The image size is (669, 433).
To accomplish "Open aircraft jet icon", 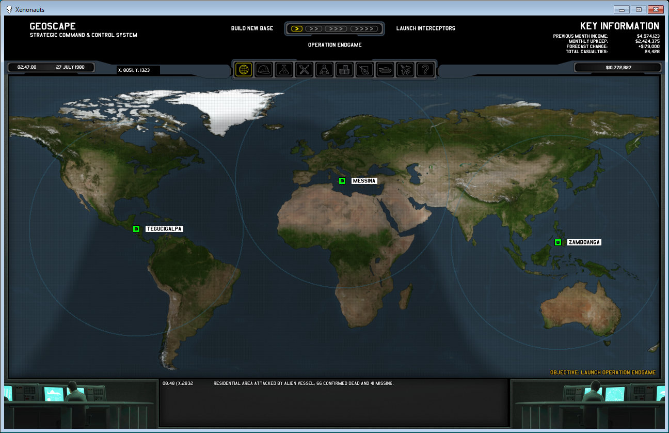I will coord(405,70).
